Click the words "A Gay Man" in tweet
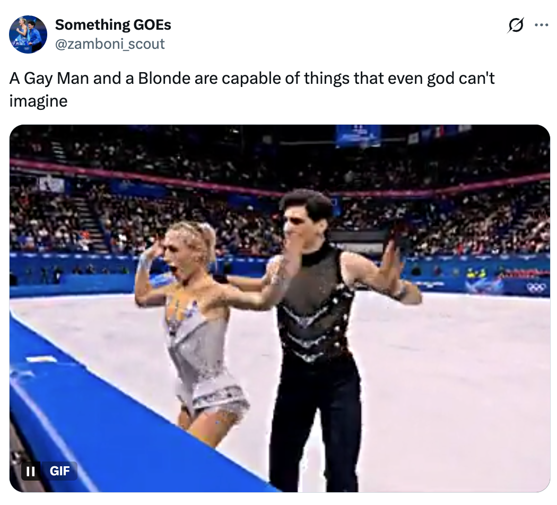Screen dimensions: 557x505 (x=49, y=79)
